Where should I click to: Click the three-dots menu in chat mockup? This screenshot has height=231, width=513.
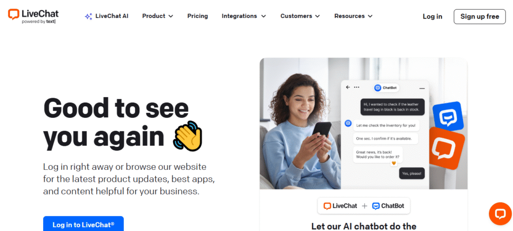(357, 87)
